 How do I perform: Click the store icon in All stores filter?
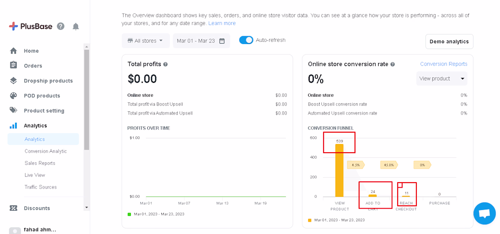click(130, 40)
